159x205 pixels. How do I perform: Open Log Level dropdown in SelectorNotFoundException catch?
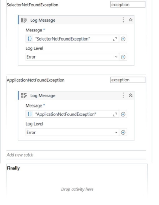pyautogui.click(x=72, y=57)
